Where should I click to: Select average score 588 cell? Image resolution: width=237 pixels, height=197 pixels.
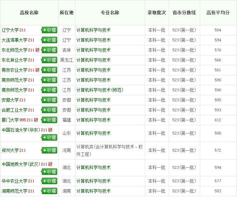click(218, 133)
